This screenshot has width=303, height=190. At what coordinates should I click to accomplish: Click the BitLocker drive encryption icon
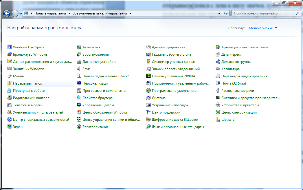(148, 120)
